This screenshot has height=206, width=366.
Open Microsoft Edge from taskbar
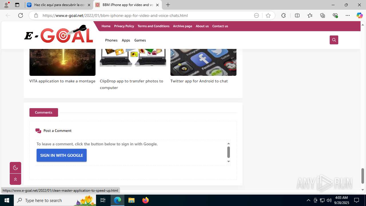(x=118, y=200)
